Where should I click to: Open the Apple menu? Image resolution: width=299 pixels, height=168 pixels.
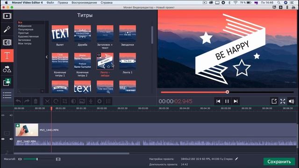6,3
